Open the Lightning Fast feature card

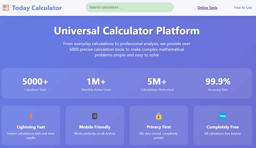(x=31, y=125)
